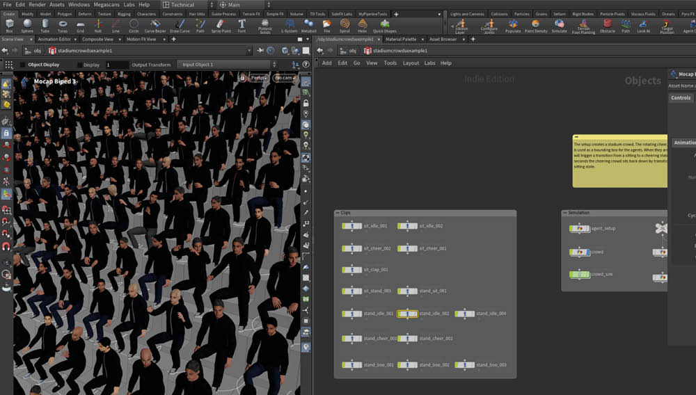The width and height of the screenshot is (696, 395).
Task: Activate the Curve Bezier tool
Action: 157,26
